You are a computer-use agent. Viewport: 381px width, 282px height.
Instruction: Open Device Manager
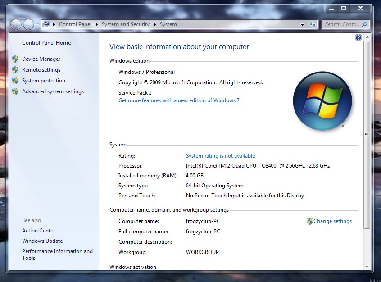[x=41, y=59]
